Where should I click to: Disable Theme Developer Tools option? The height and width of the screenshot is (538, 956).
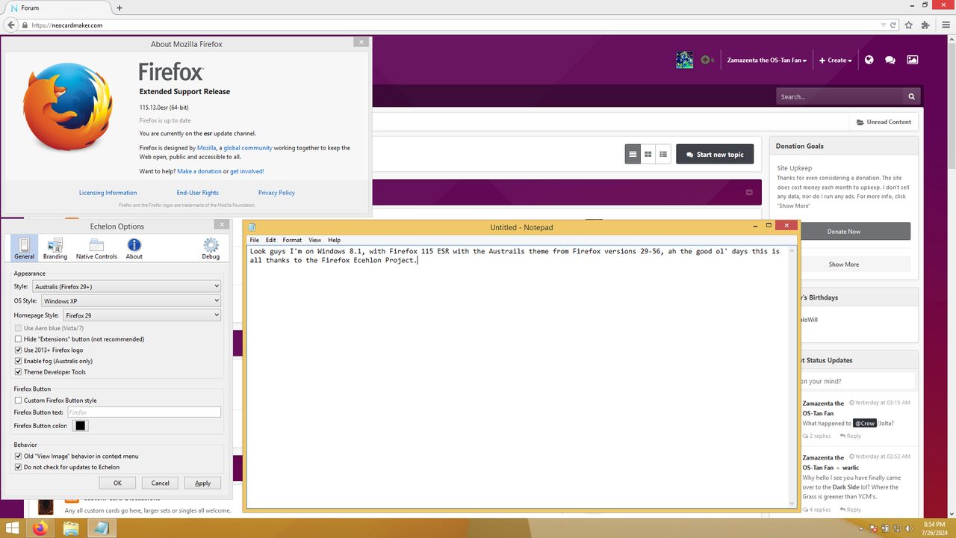pos(17,371)
